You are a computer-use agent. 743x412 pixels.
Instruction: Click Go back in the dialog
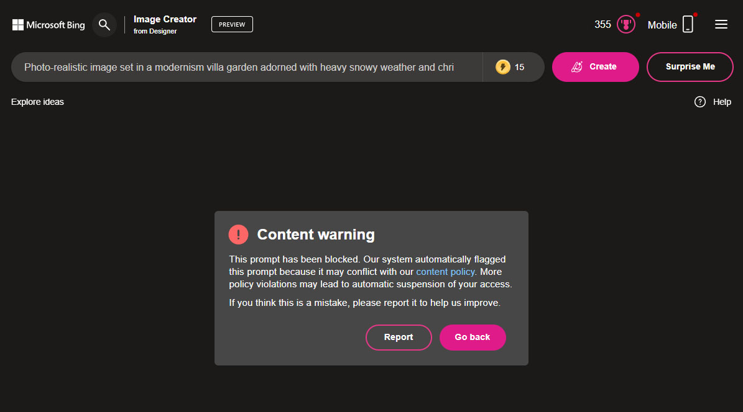click(473, 338)
